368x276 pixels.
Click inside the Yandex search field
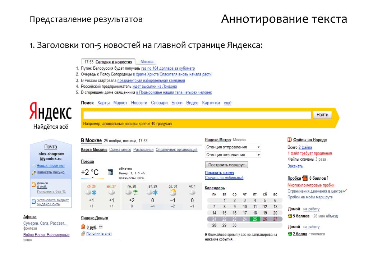[197, 115]
